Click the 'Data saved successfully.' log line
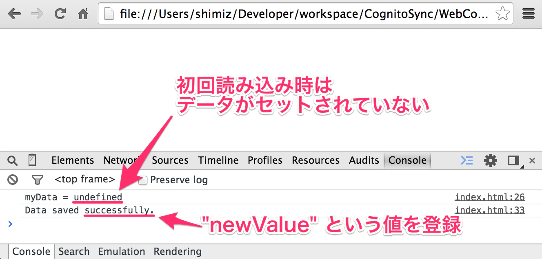Viewport: 542px width, 259px height. 90,211
